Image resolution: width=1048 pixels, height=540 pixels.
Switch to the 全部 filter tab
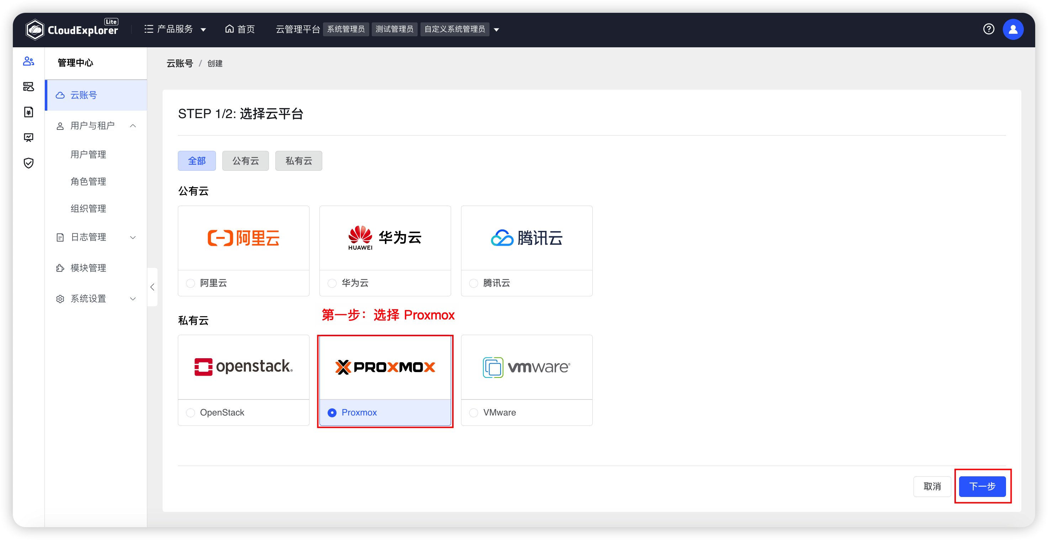click(197, 161)
